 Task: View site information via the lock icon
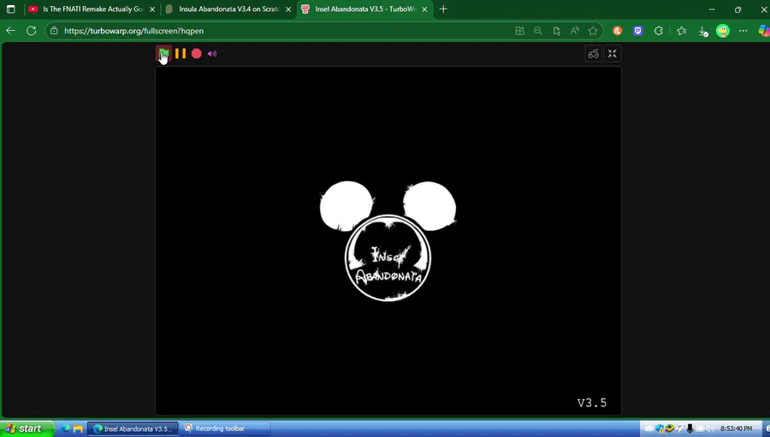pyautogui.click(x=55, y=31)
